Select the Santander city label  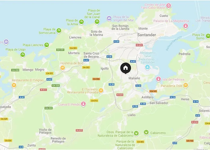(x=146, y=35)
